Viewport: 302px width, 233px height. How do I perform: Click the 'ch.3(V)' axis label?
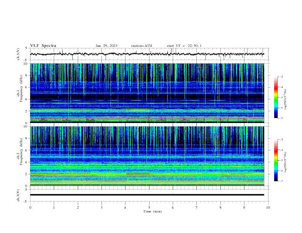coord(18,195)
